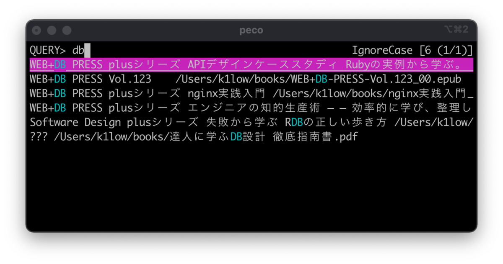Screen dimensions: 503x264
Task: Select the エンジニアの知的生産術 result row
Action: click(x=251, y=108)
